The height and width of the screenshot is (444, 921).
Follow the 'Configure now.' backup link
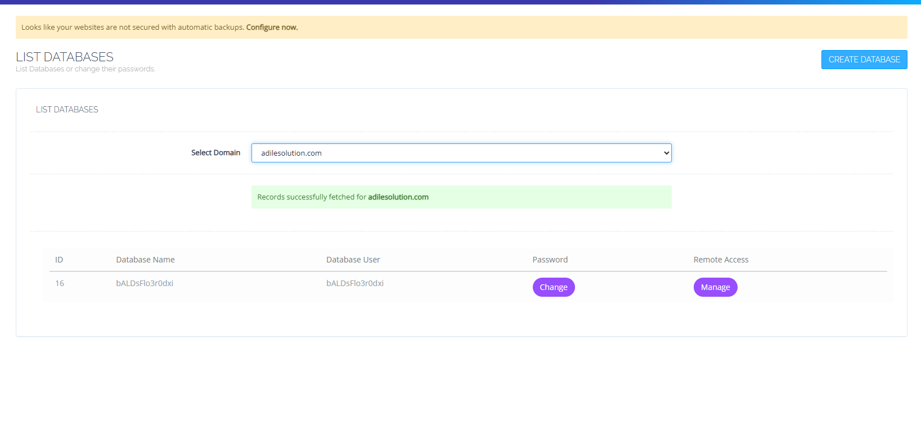(x=272, y=28)
